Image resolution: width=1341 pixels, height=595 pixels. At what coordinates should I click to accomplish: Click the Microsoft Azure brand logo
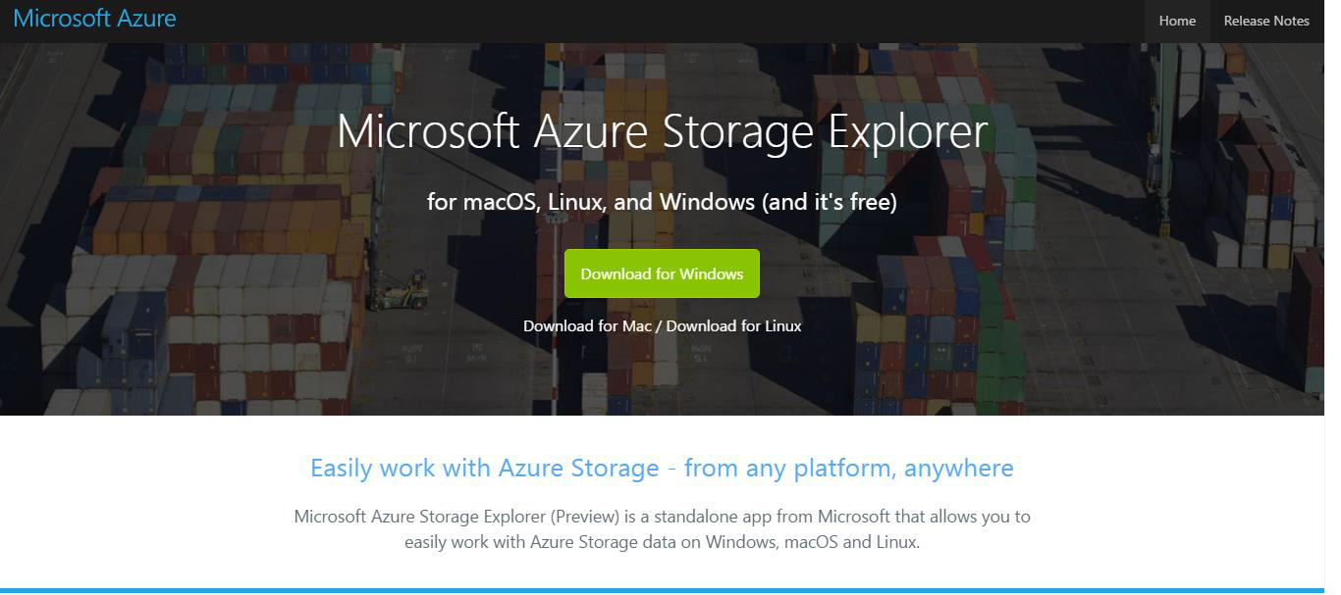point(94,19)
